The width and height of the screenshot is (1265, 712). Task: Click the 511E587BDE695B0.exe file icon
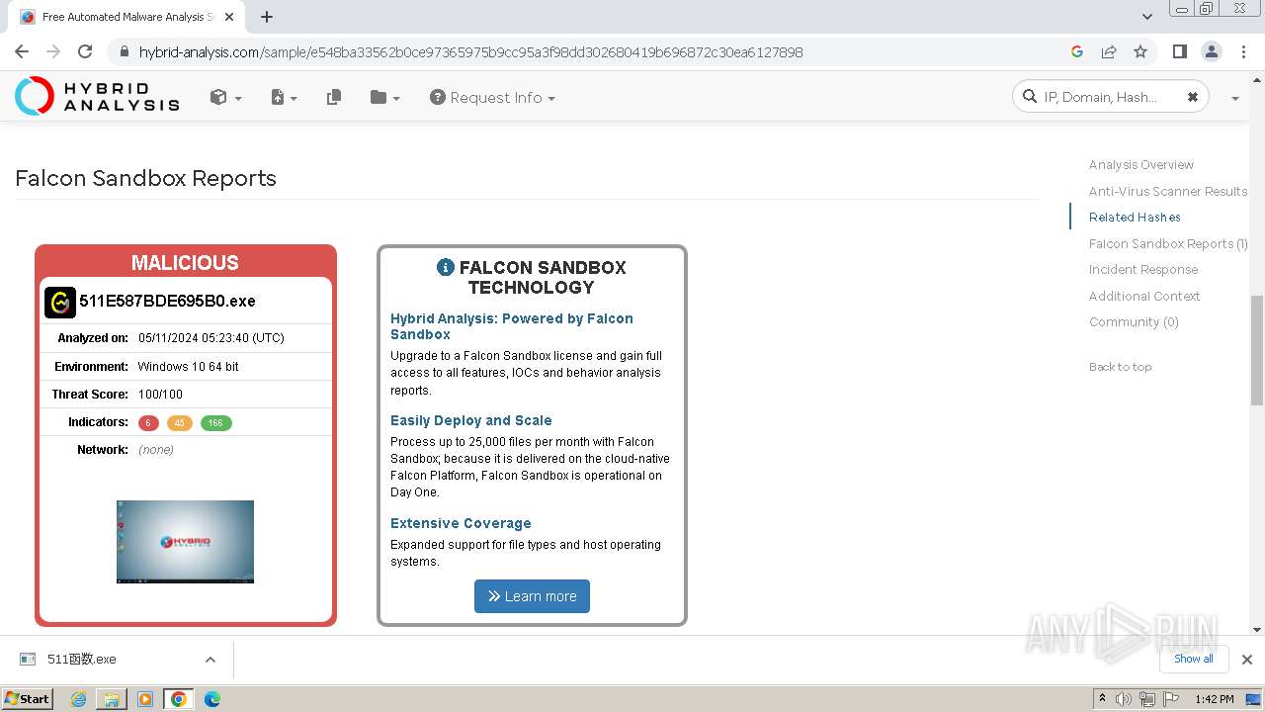60,303
